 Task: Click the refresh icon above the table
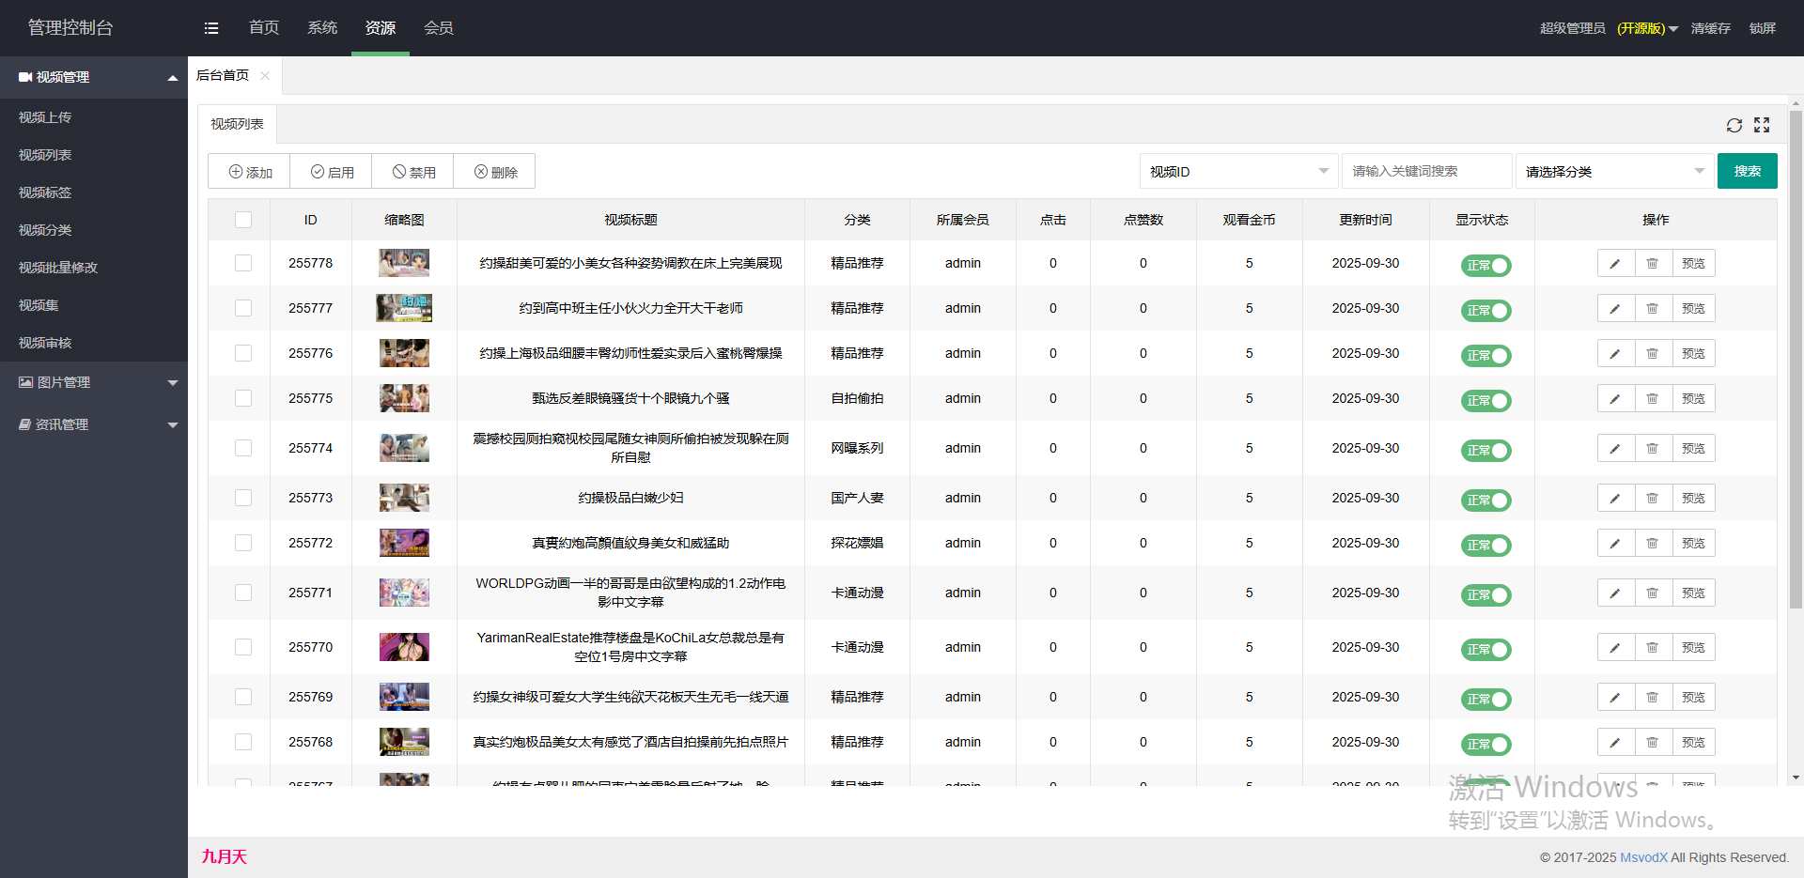1734,125
